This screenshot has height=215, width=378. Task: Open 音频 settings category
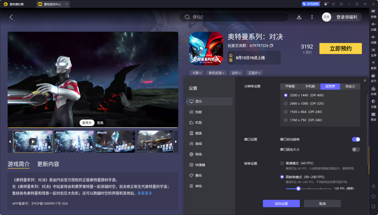210,144
